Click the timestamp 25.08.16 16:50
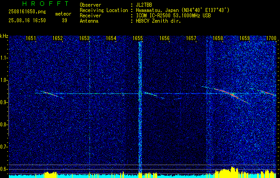 point(27,20)
